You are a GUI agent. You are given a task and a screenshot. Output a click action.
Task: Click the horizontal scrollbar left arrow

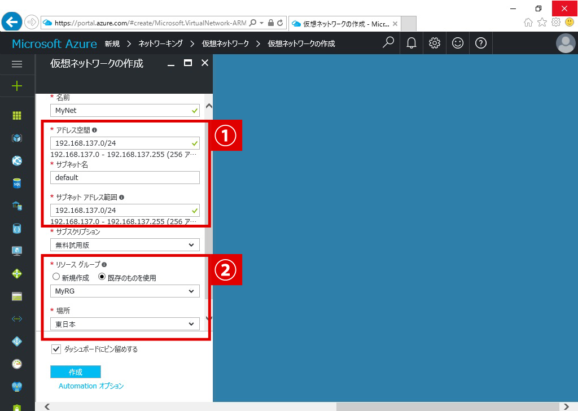(x=47, y=406)
